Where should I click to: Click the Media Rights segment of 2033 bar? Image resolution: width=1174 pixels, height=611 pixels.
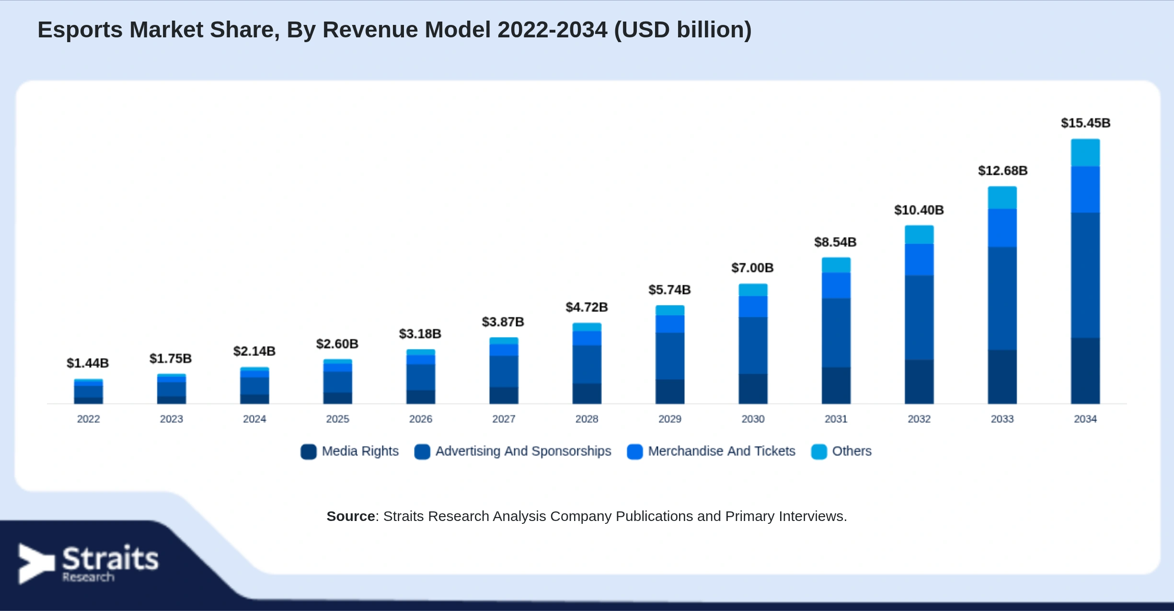(x=1002, y=377)
